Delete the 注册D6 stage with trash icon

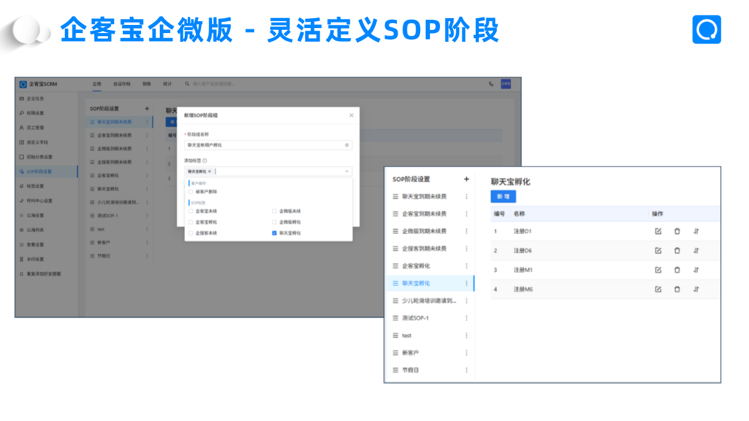(677, 251)
